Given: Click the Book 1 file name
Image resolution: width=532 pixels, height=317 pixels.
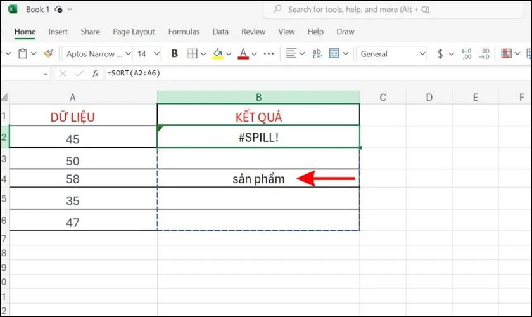Looking at the screenshot, I should tap(37, 9).
